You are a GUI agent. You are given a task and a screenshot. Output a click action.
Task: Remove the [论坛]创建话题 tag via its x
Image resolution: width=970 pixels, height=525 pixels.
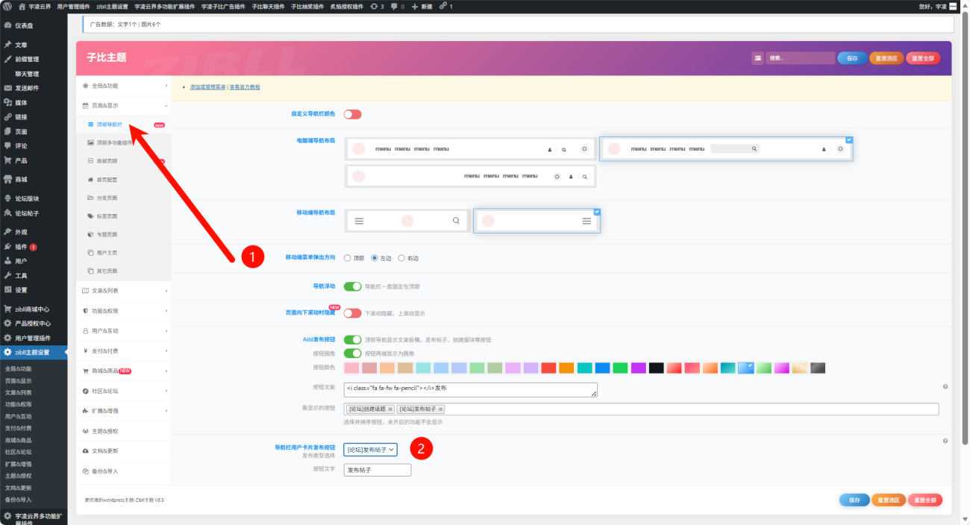tap(390, 409)
